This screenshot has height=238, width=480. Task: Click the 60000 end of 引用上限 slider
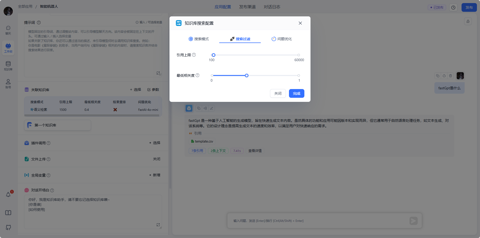tap(299, 55)
